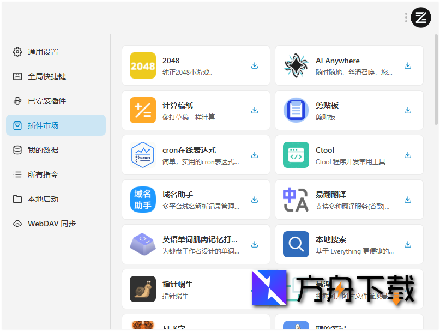Click the 本地启动 sidebar entry
Screen dimensions: 440x331
coord(44,198)
